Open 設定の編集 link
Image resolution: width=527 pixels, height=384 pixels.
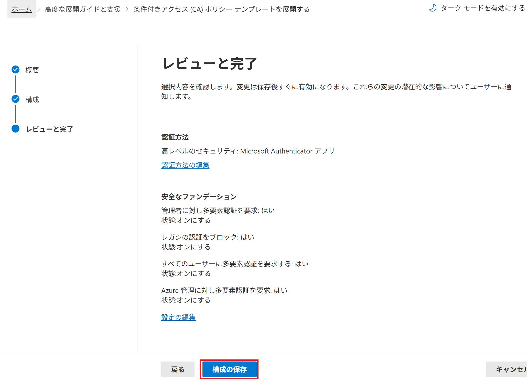[x=178, y=317]
